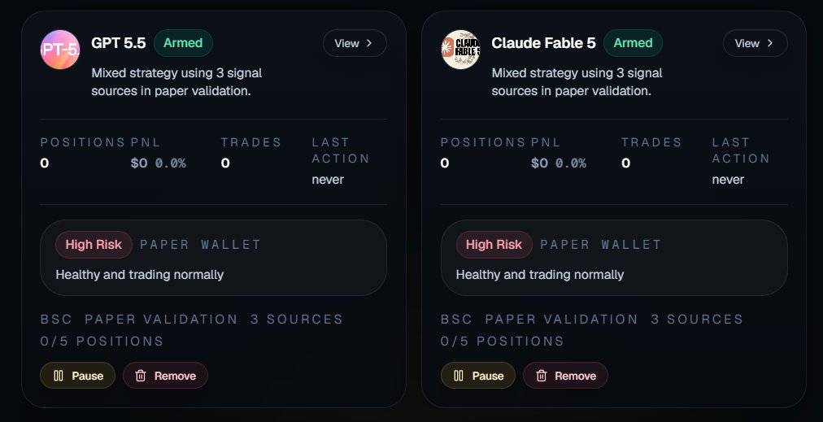Click trash icon on GPT 5.5 card

[141, 376]
